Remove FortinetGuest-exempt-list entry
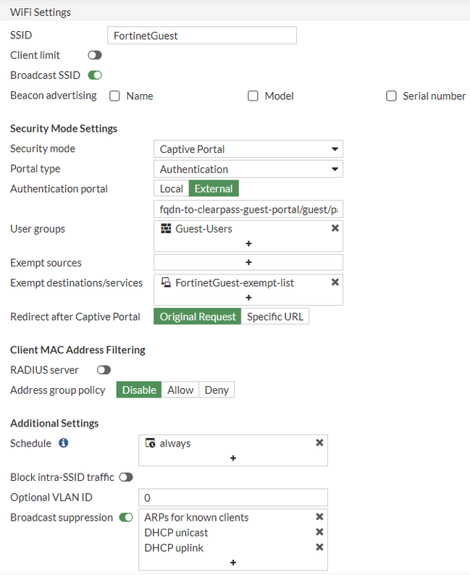Image resolution: width=470 pixels, height=575 pixels. [x=335, y=282]
